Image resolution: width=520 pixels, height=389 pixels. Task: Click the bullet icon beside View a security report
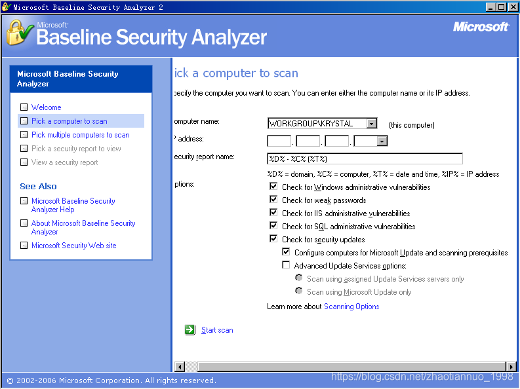click(x=24, y=162)
